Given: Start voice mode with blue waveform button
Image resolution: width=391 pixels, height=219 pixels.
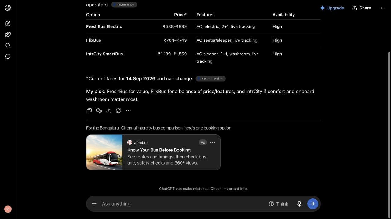Looking at the screenshot, I should coord(313,204).
